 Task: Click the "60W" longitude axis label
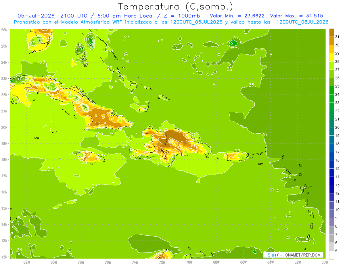325,262
